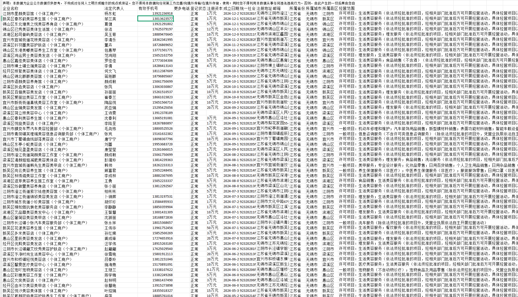
Task: Click the 企业名称 header cell
Action: (10, 8)
